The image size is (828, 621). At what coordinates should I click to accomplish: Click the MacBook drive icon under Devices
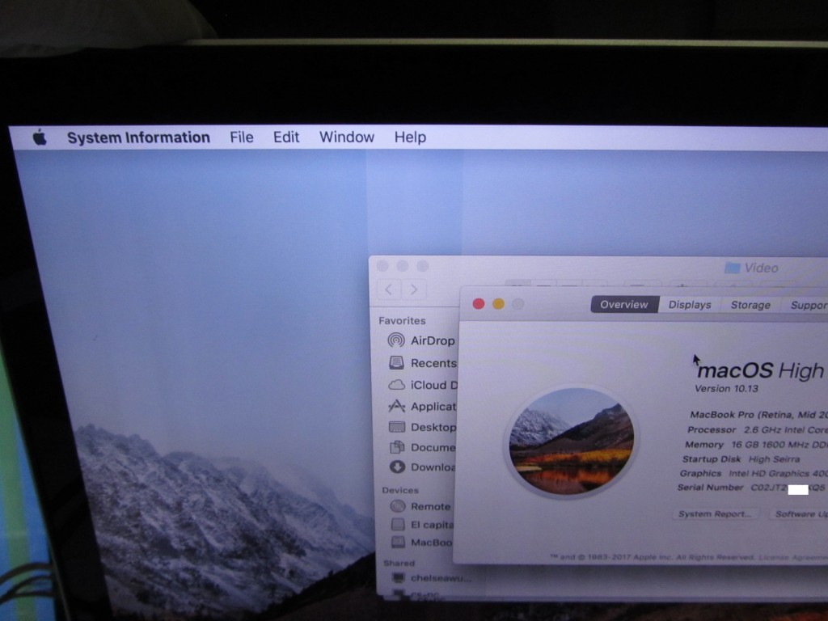(398, 543)
